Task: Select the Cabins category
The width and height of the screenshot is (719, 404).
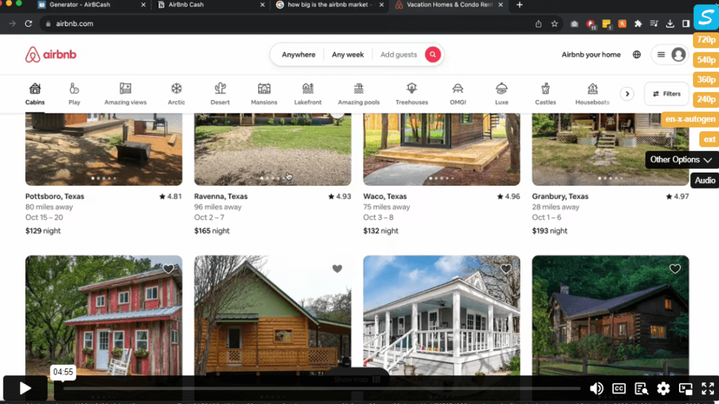Action: [35, 94]
